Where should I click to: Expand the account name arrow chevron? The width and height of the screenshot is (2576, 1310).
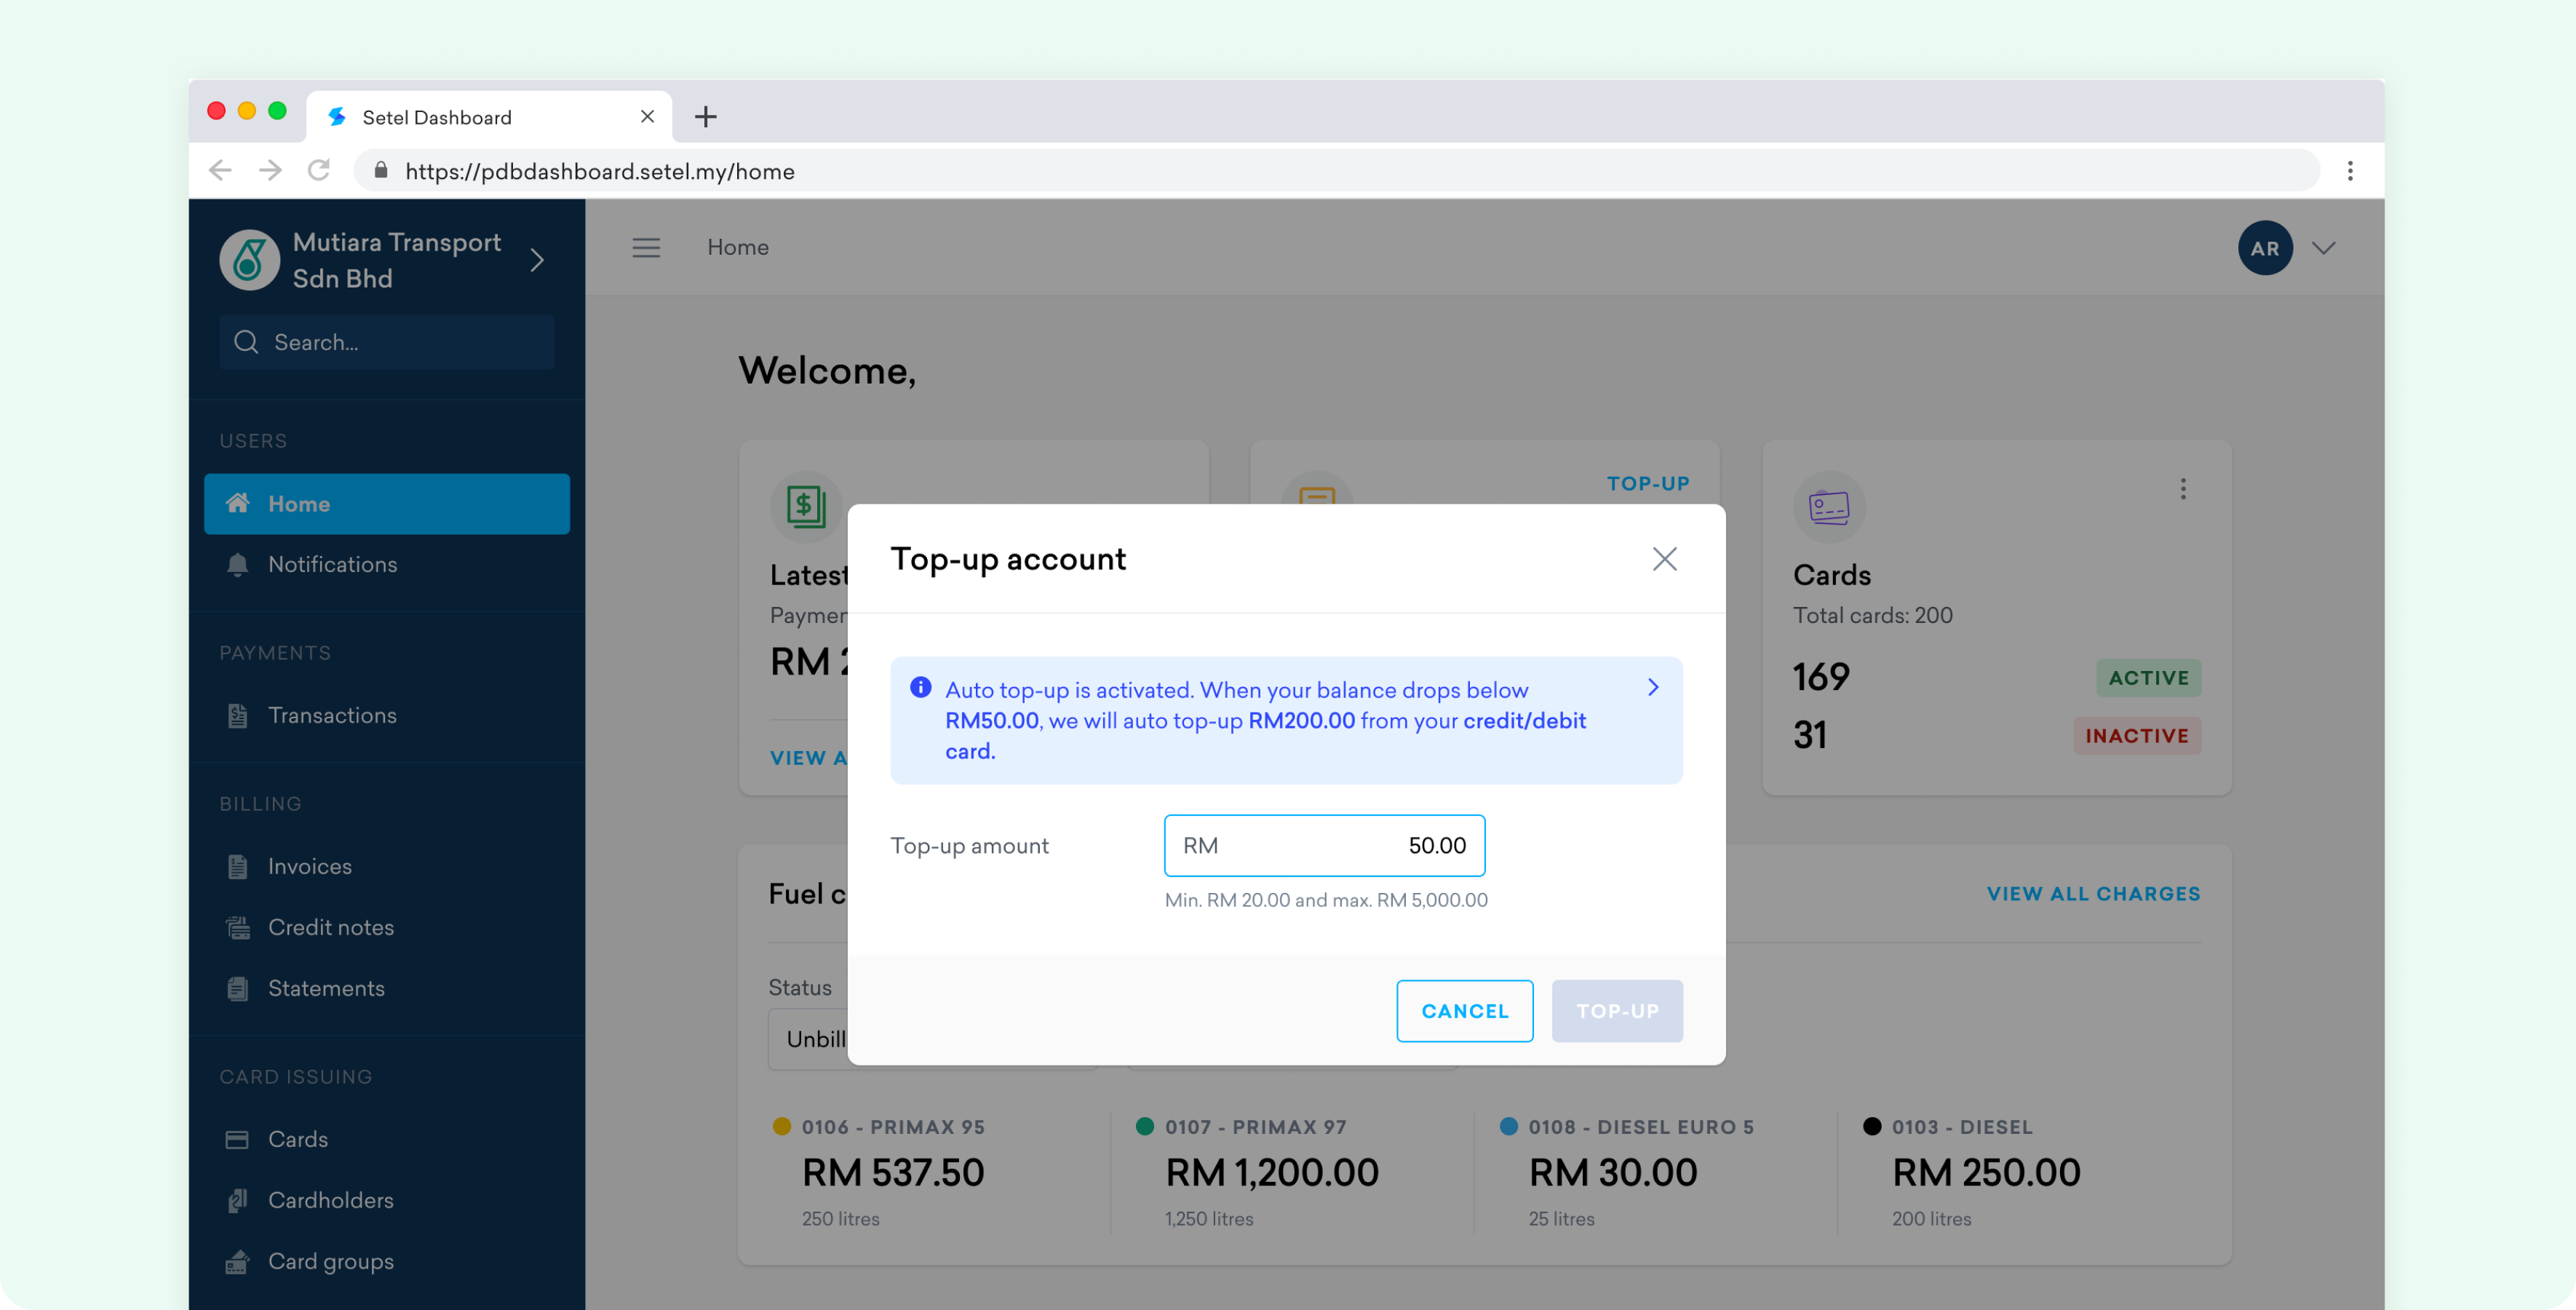[x=540, y=262]
